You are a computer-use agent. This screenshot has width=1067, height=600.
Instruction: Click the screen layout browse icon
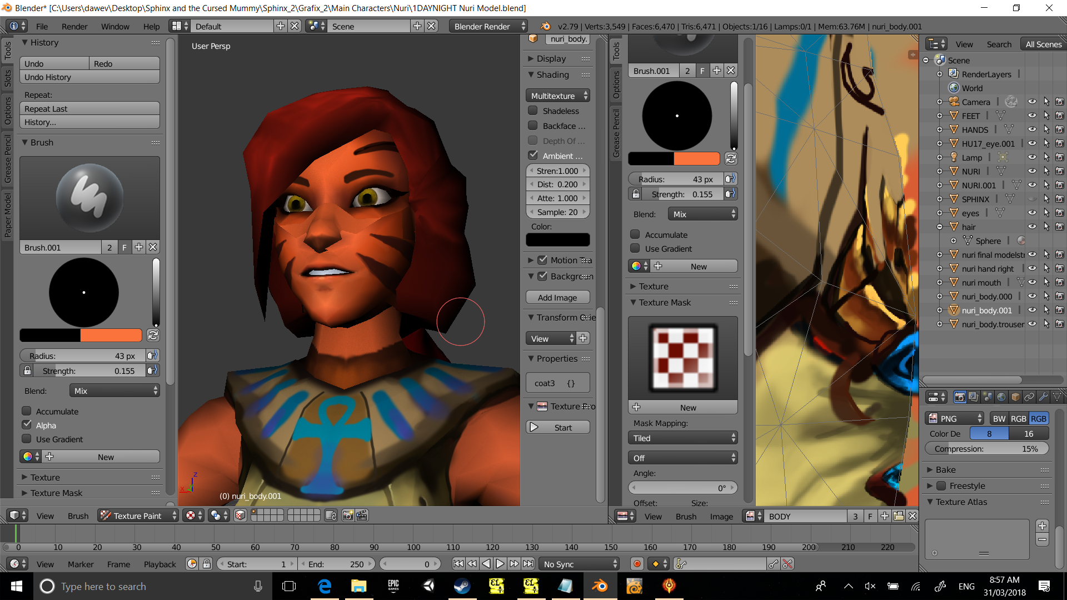180,26
